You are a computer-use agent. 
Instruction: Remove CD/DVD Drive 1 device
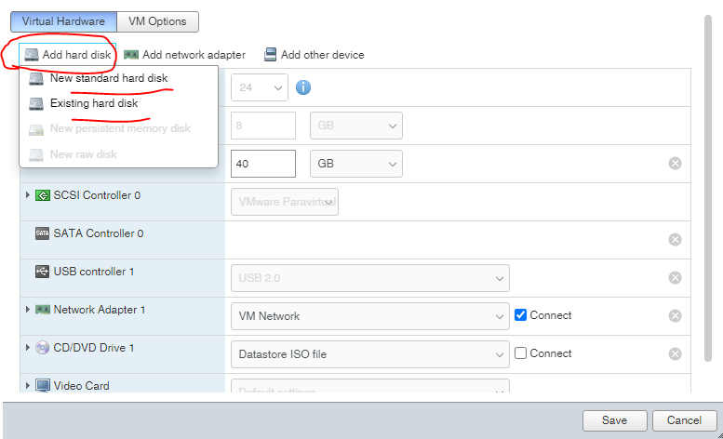tap(675, 353)
